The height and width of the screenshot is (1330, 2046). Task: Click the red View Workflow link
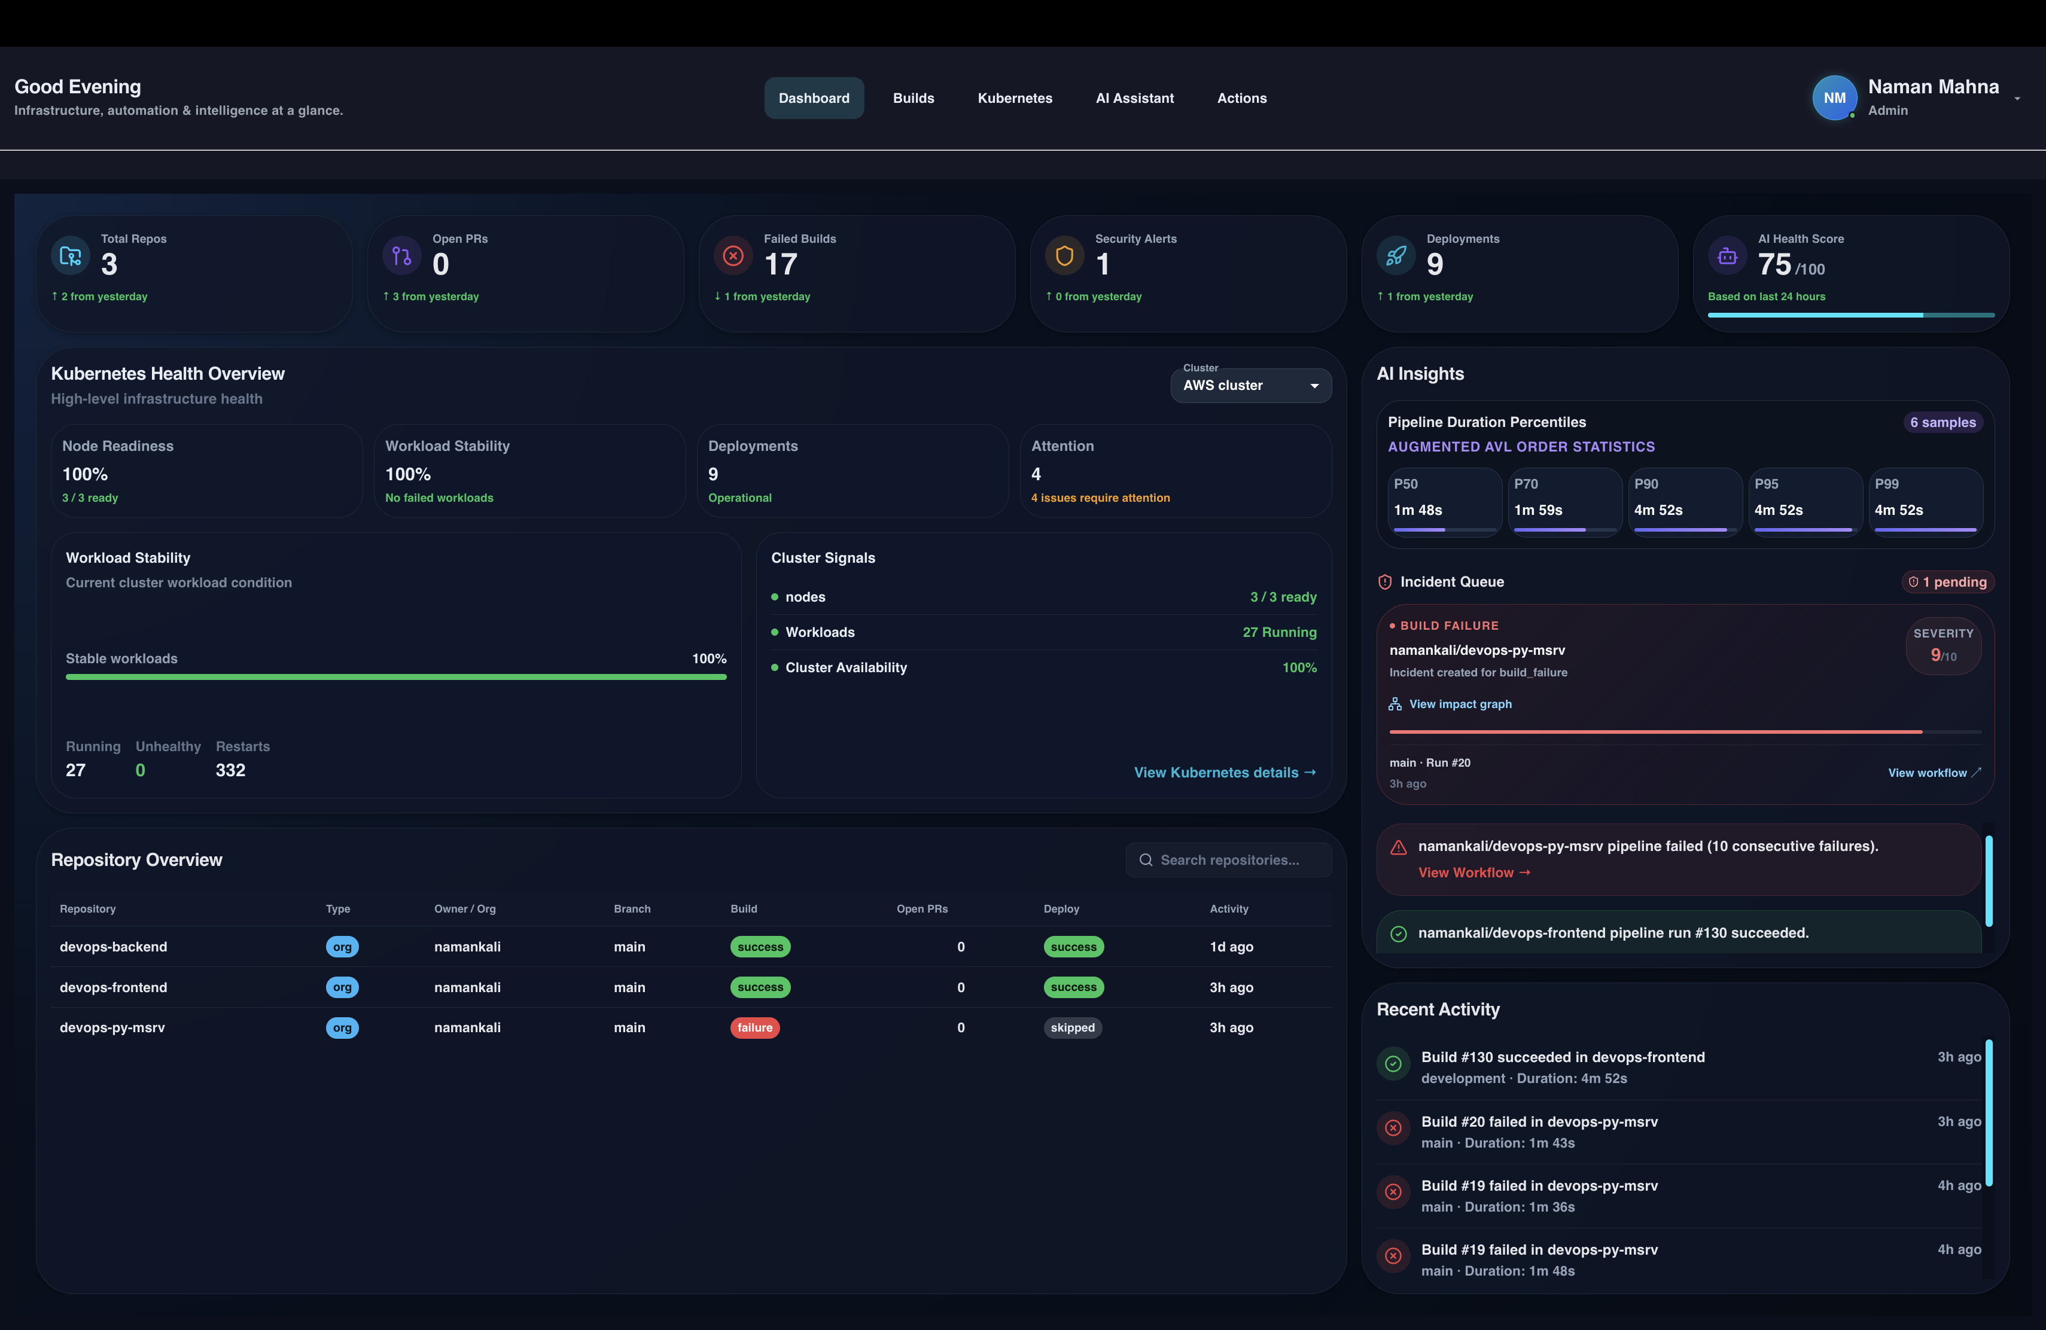pos(1474,872)
